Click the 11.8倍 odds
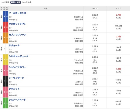This screenshot has height=109, width=130. tap(118, 80)
